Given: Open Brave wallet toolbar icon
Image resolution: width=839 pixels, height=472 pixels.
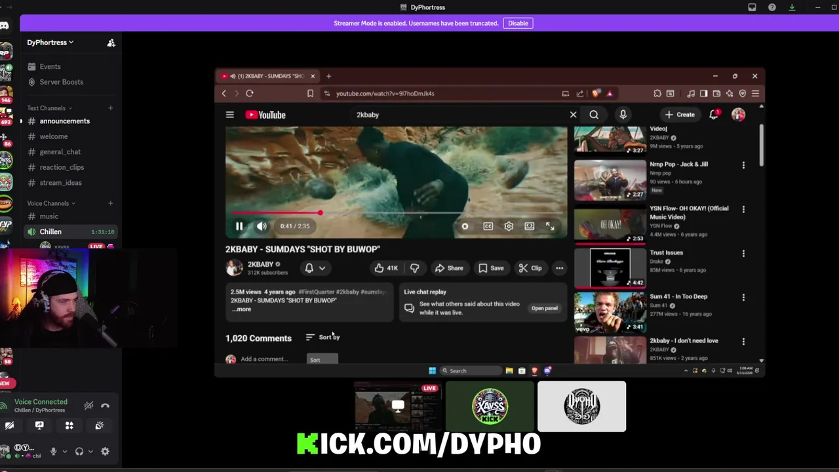Looking at the screenshot, I should tap(716, 94).
